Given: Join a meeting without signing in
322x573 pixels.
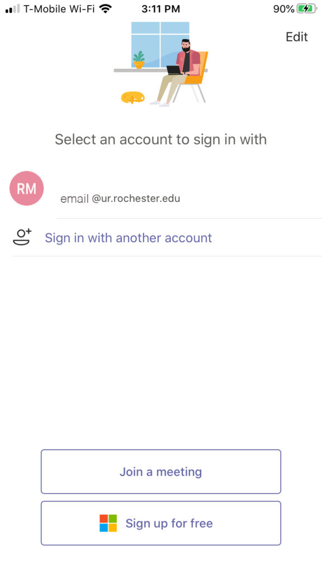Looking at the screenshot, I should coord(160,471).
